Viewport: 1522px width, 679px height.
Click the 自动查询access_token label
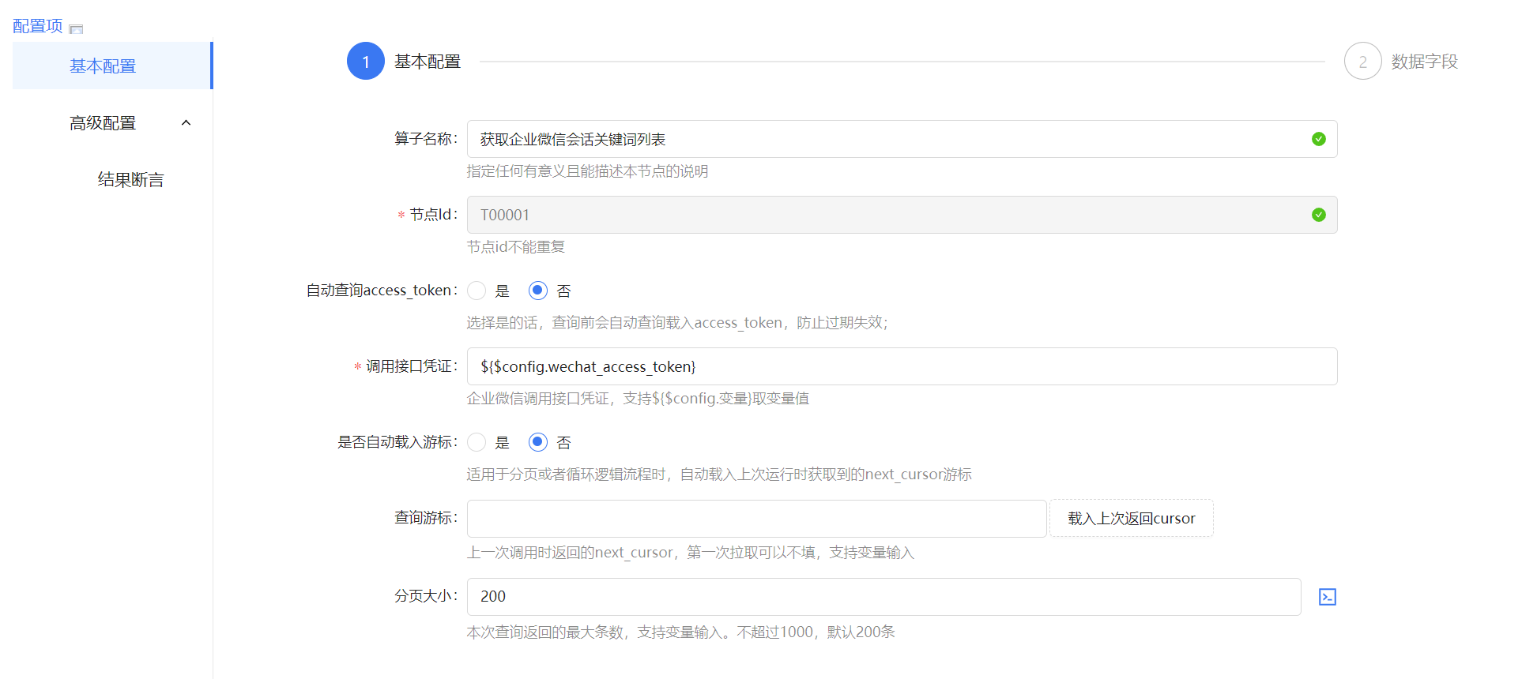(382, 291)
